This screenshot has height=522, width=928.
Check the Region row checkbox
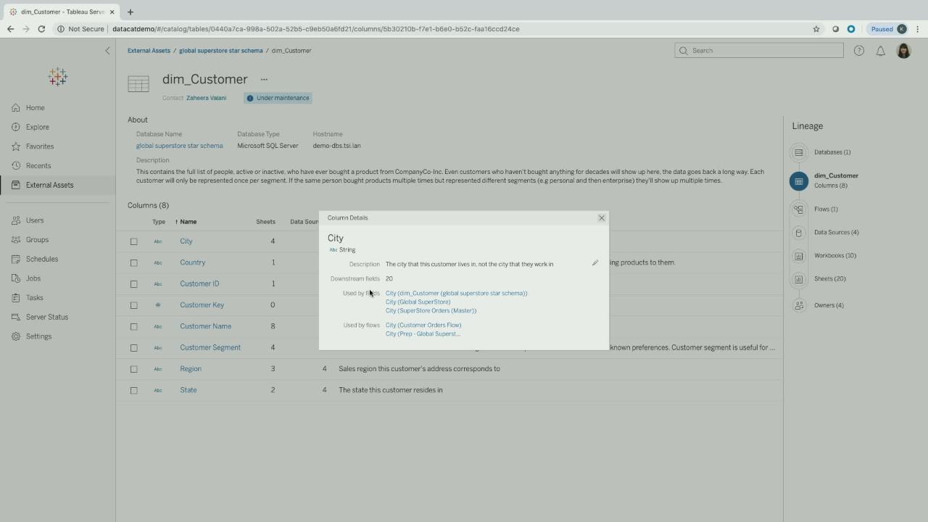point(133,369)
